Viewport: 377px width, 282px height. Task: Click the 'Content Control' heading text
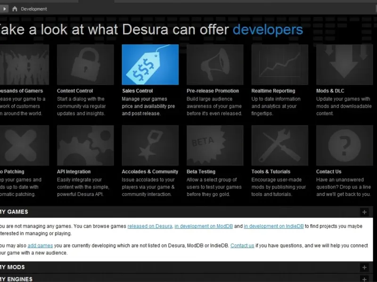click(75, 91)
